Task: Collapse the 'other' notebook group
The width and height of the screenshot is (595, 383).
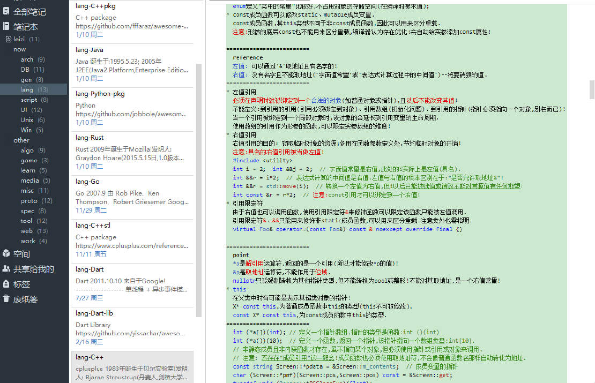Action: tap(21, 140)
